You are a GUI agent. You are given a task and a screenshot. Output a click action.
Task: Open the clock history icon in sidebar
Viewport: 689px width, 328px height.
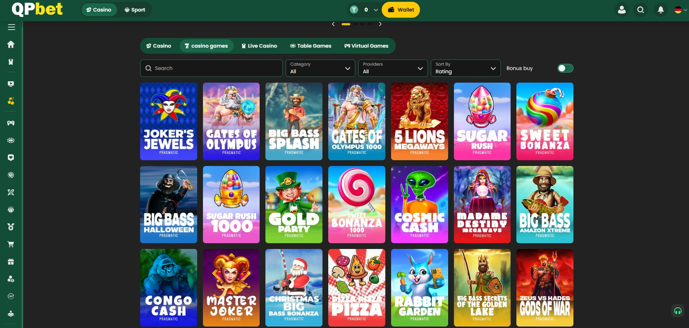point(11,175)
